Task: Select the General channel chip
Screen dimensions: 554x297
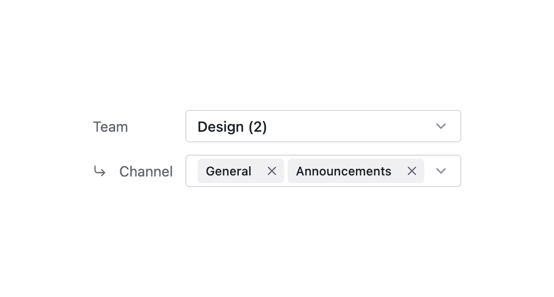Action: click(228, 171)
